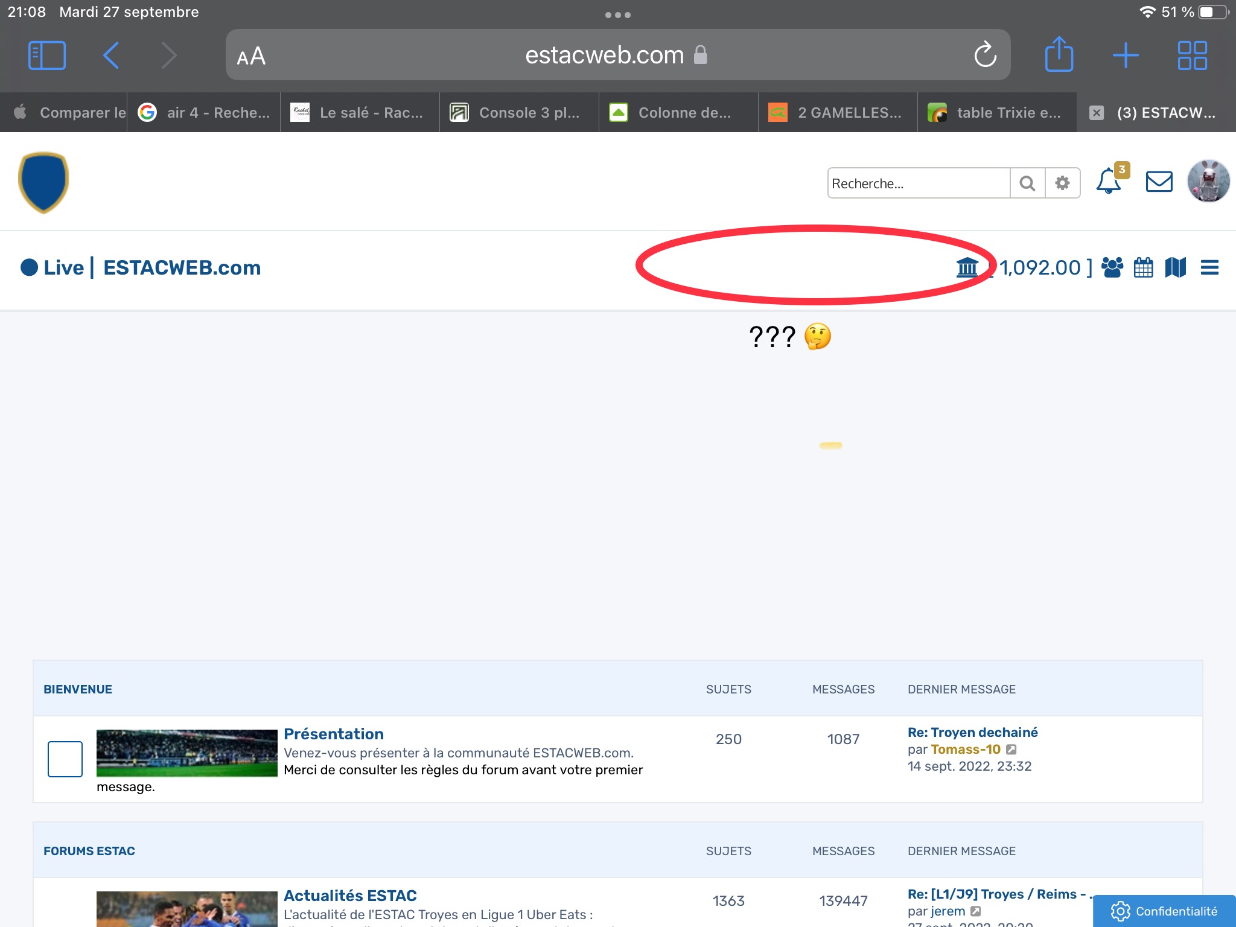1236x927 pixels.
Task: Open the map icon
Action: (1175, 267)
